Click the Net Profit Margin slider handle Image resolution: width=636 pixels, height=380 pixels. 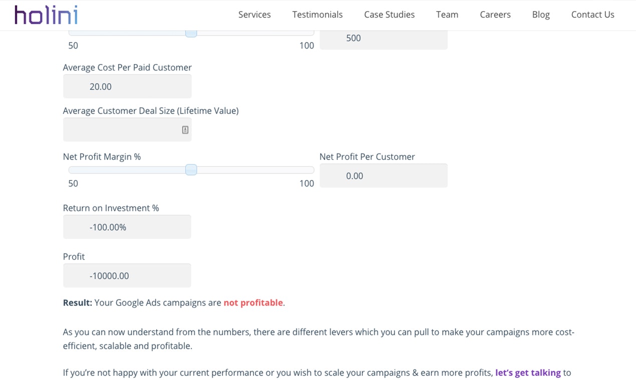(191, 170)
